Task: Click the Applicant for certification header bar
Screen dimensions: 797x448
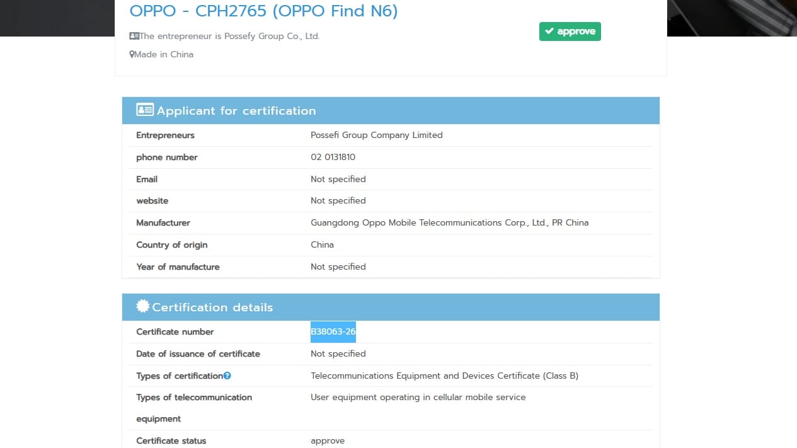Action: 391,110
